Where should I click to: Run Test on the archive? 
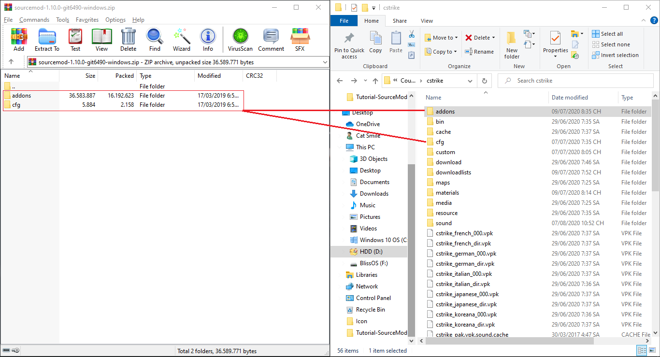[x=75, y=40]
